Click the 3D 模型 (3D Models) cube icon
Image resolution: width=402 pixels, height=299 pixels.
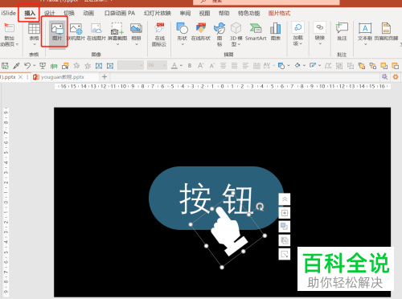[236, 28]
